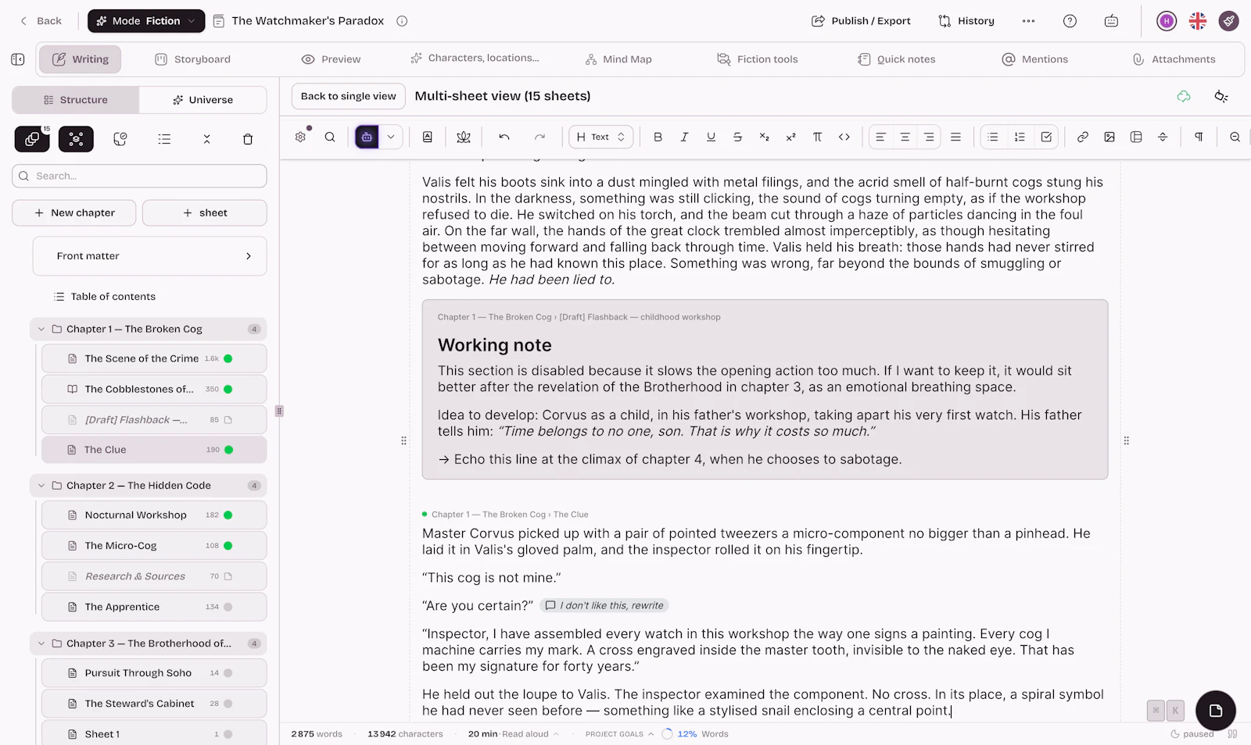Collapse Chapter 1 — The Broken Cog

pyautogui.click(x=41, y=329)
